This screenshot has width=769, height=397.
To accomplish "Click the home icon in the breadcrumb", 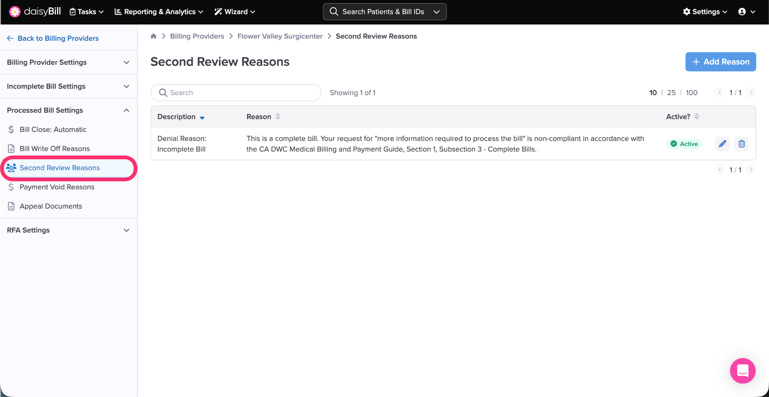I will (154, 36).
